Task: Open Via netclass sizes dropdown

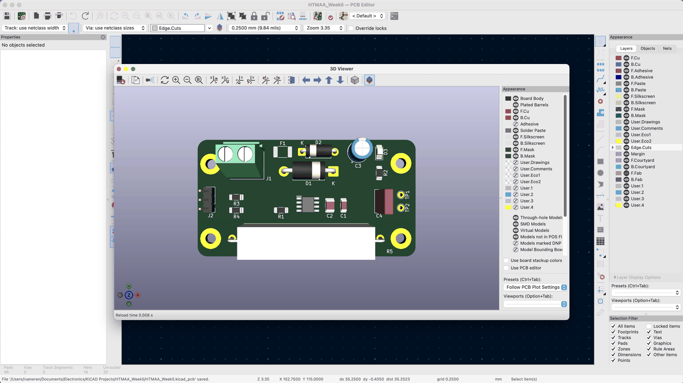Action: pyautogui.click(x=115, y=28)
